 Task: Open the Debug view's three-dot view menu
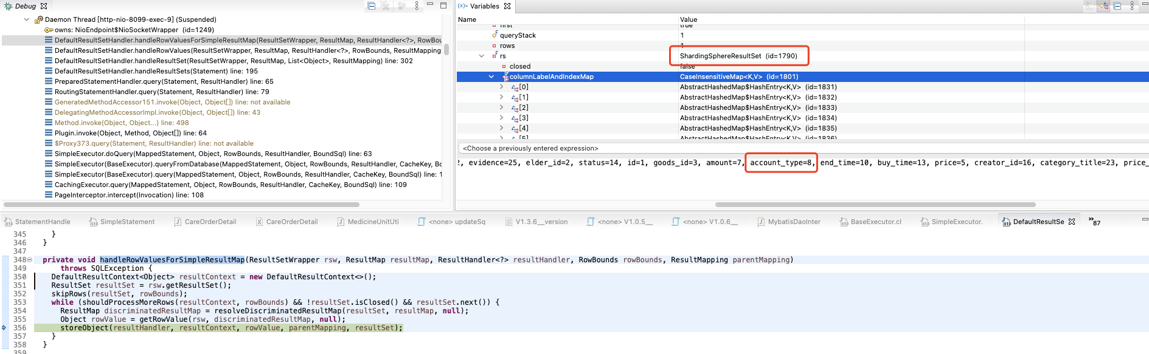[417, 6]
